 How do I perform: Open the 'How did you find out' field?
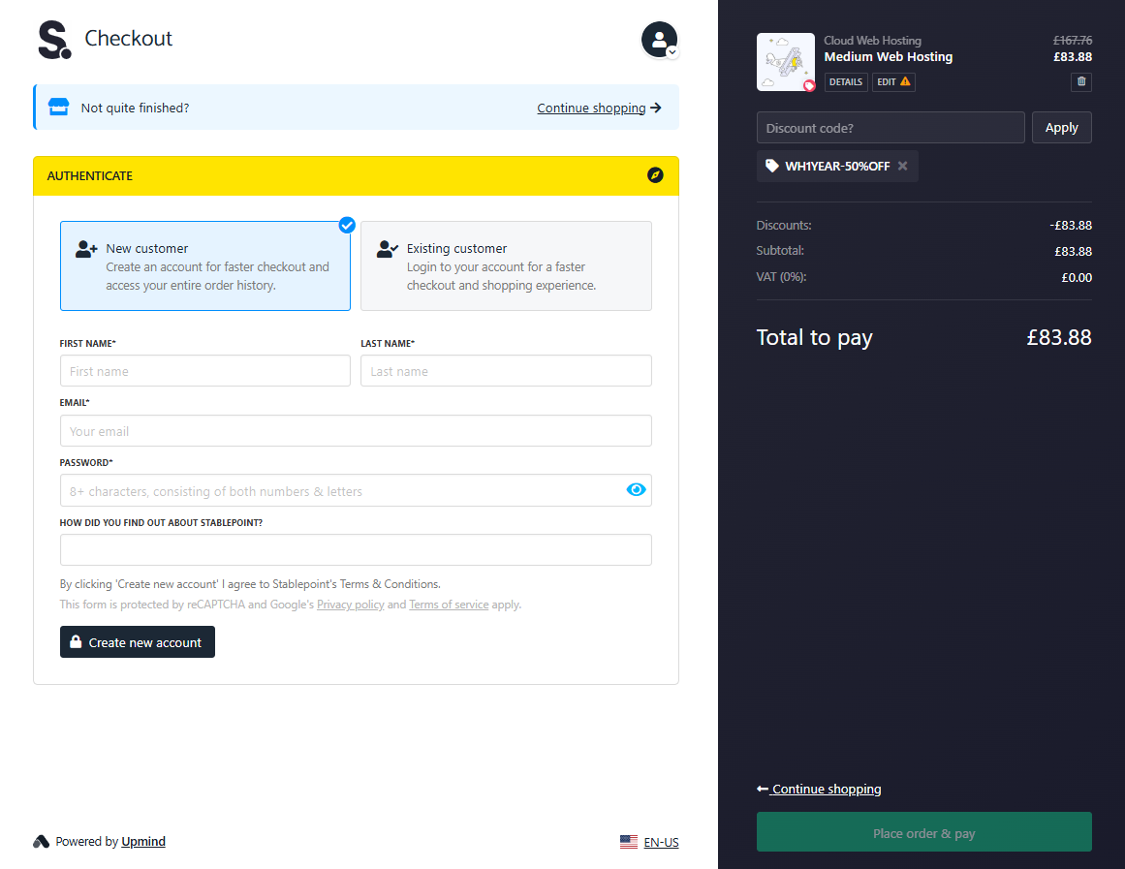tap(356, 549)
